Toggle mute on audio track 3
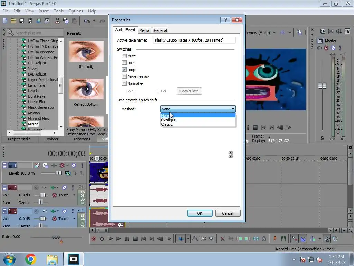Image resolution: width=354 pixels, height=266 pixels. tap(64, 211)
